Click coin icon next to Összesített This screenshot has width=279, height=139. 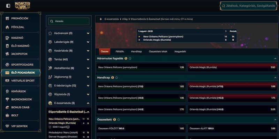click(114, 120)
